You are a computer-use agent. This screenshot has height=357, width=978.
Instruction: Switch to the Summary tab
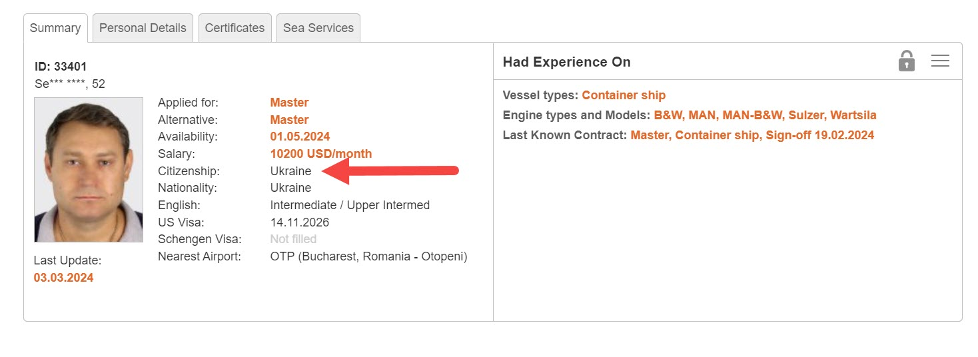(55, 28)
